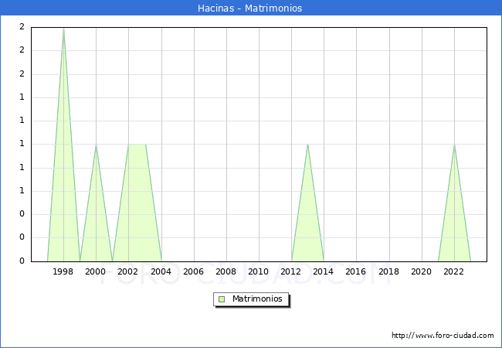Click the 2022 peak in the chart
Image resolution: width=502 pixels, height=348 pixels.
(x=454, y=145)
